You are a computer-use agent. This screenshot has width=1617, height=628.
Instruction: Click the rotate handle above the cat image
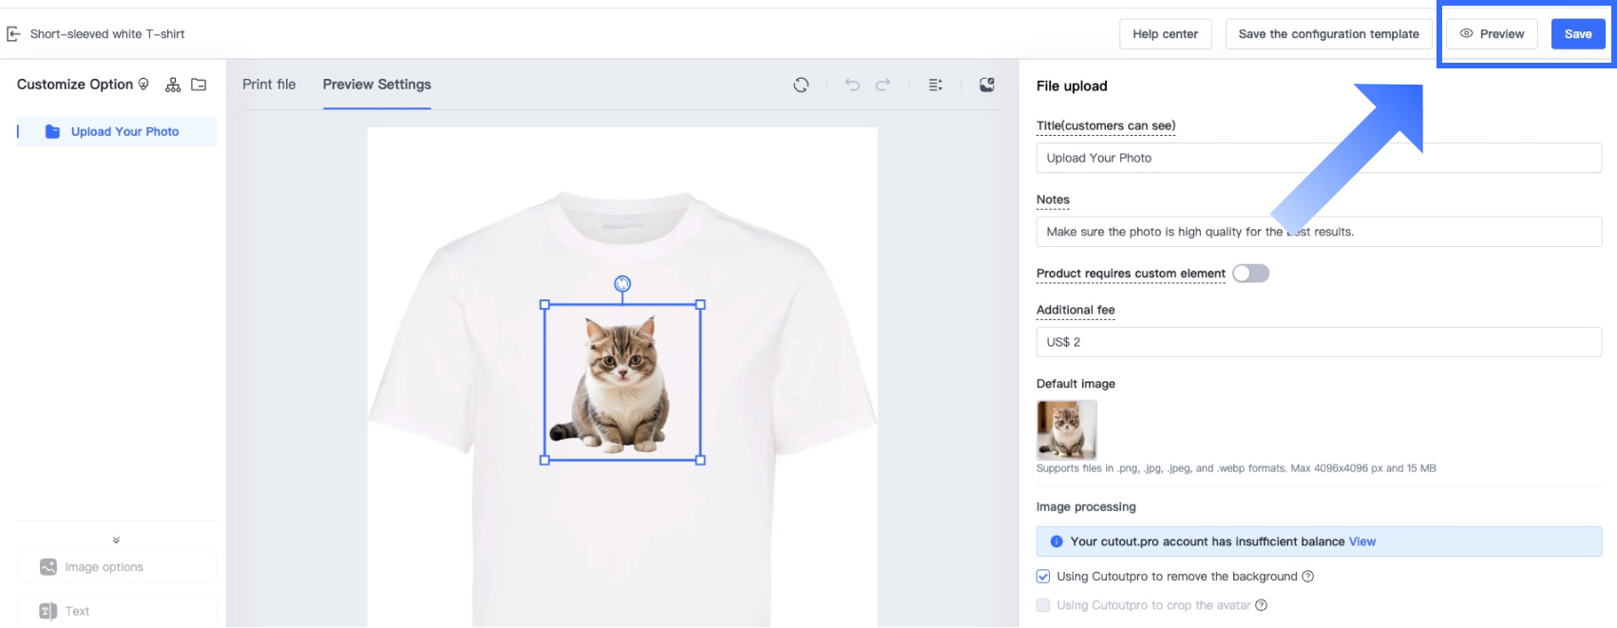pyautogui.click(x=622, y=283)
